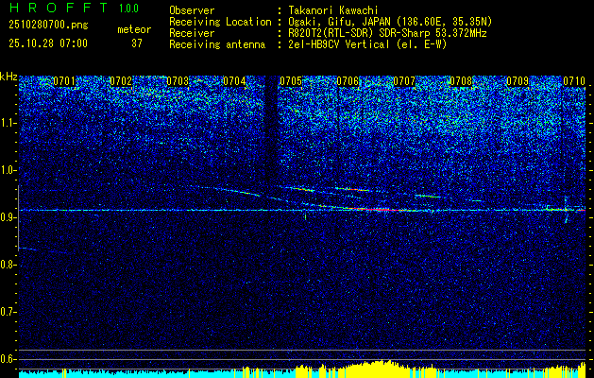Viewport: 594px width, 378px height.
Task: Click the 1.1 kHz axis label
Action: 8,123
